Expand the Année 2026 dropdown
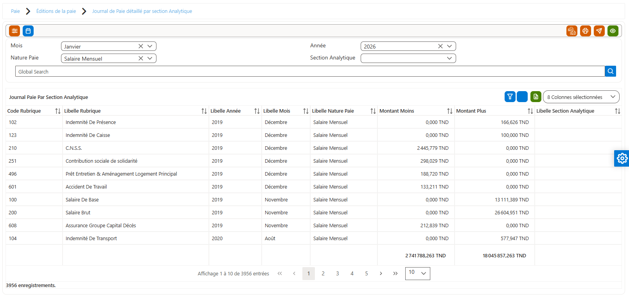 coord(449,46)
